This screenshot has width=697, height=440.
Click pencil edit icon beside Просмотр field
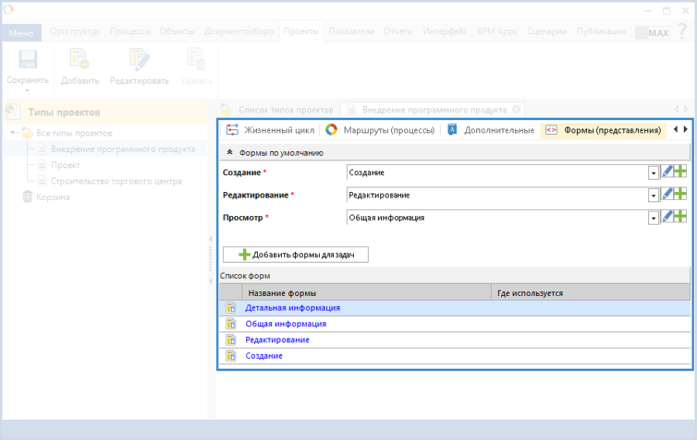[x=667, y=217]
